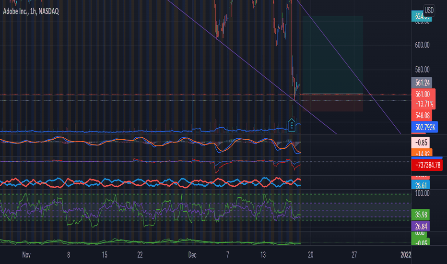Select the green profit target zone
447x264 pixels.
(x=333, y=55)
